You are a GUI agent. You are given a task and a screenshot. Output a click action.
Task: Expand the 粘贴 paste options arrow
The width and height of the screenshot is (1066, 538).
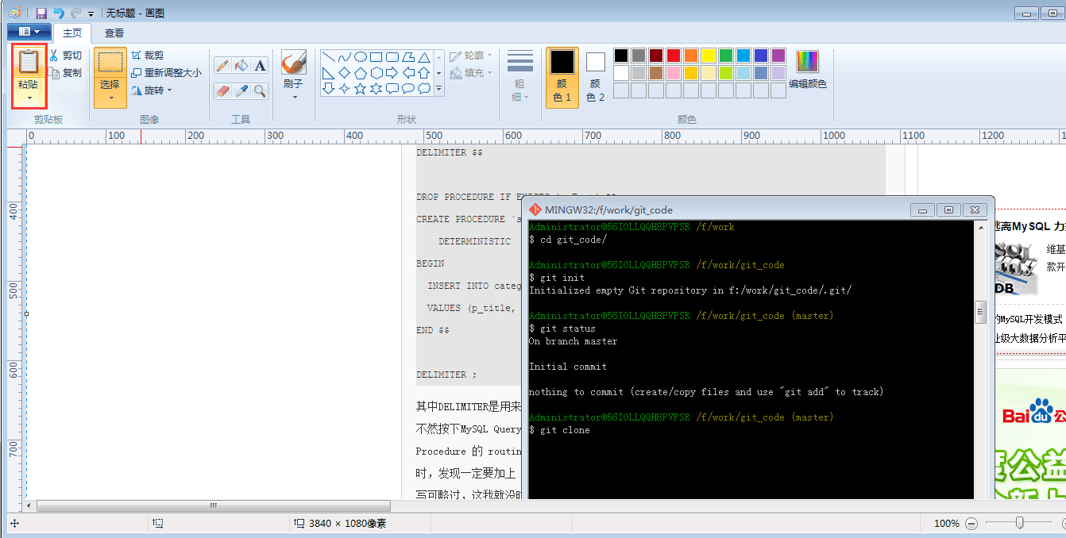(29, 98)
